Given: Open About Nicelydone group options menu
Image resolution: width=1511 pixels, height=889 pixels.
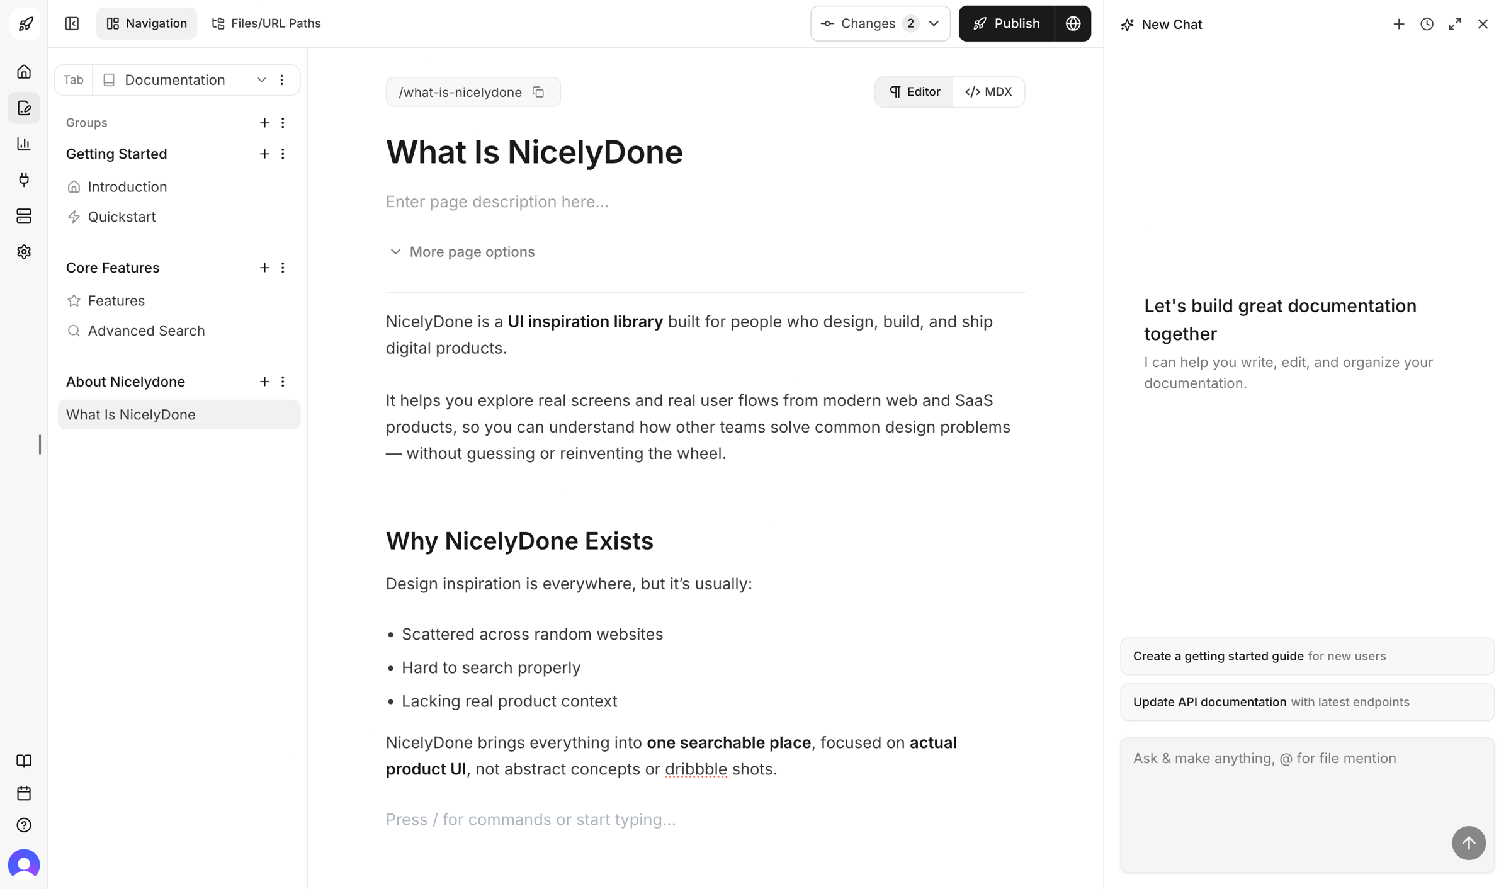Looking at the screenshot, I should tap(283, 382).
